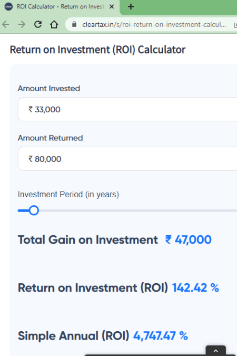Viewport: 237px width, 356px height.
Task: Click the Investment Period slider handle
Action: 34,210
